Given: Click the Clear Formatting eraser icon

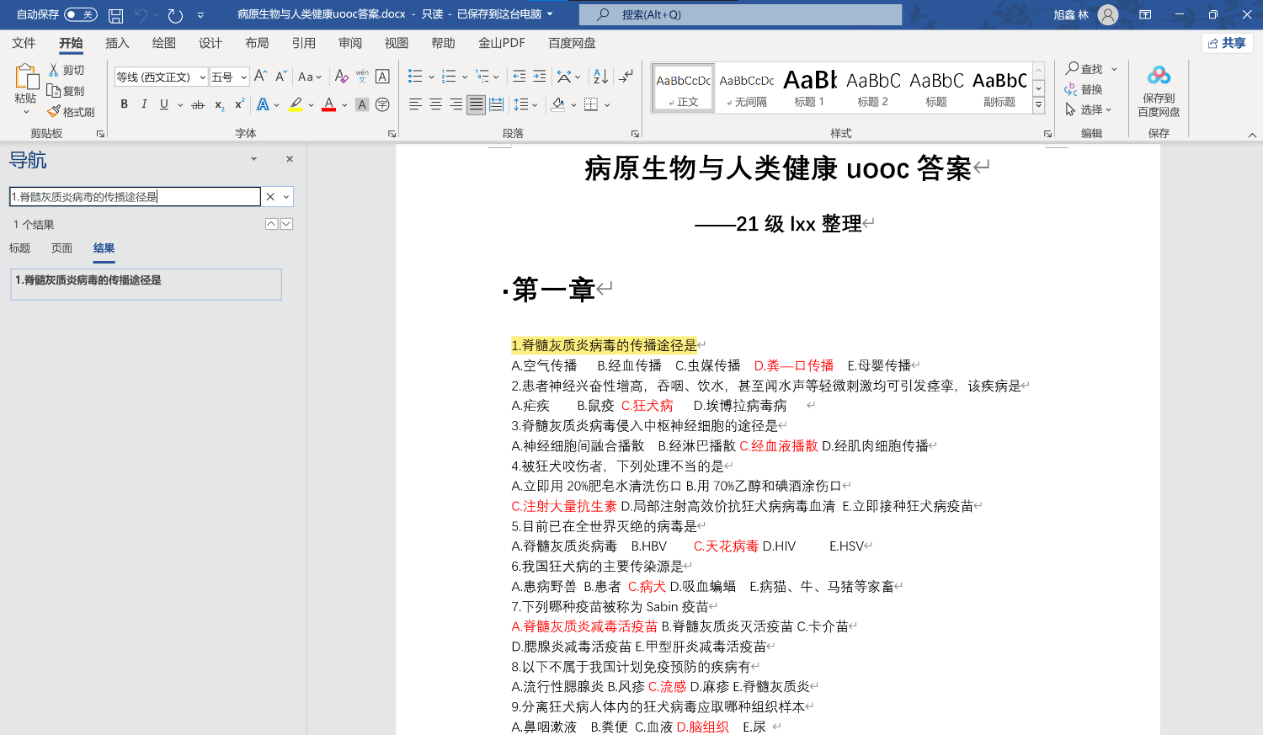Looking at the screenshot, I should pos(341,77).
